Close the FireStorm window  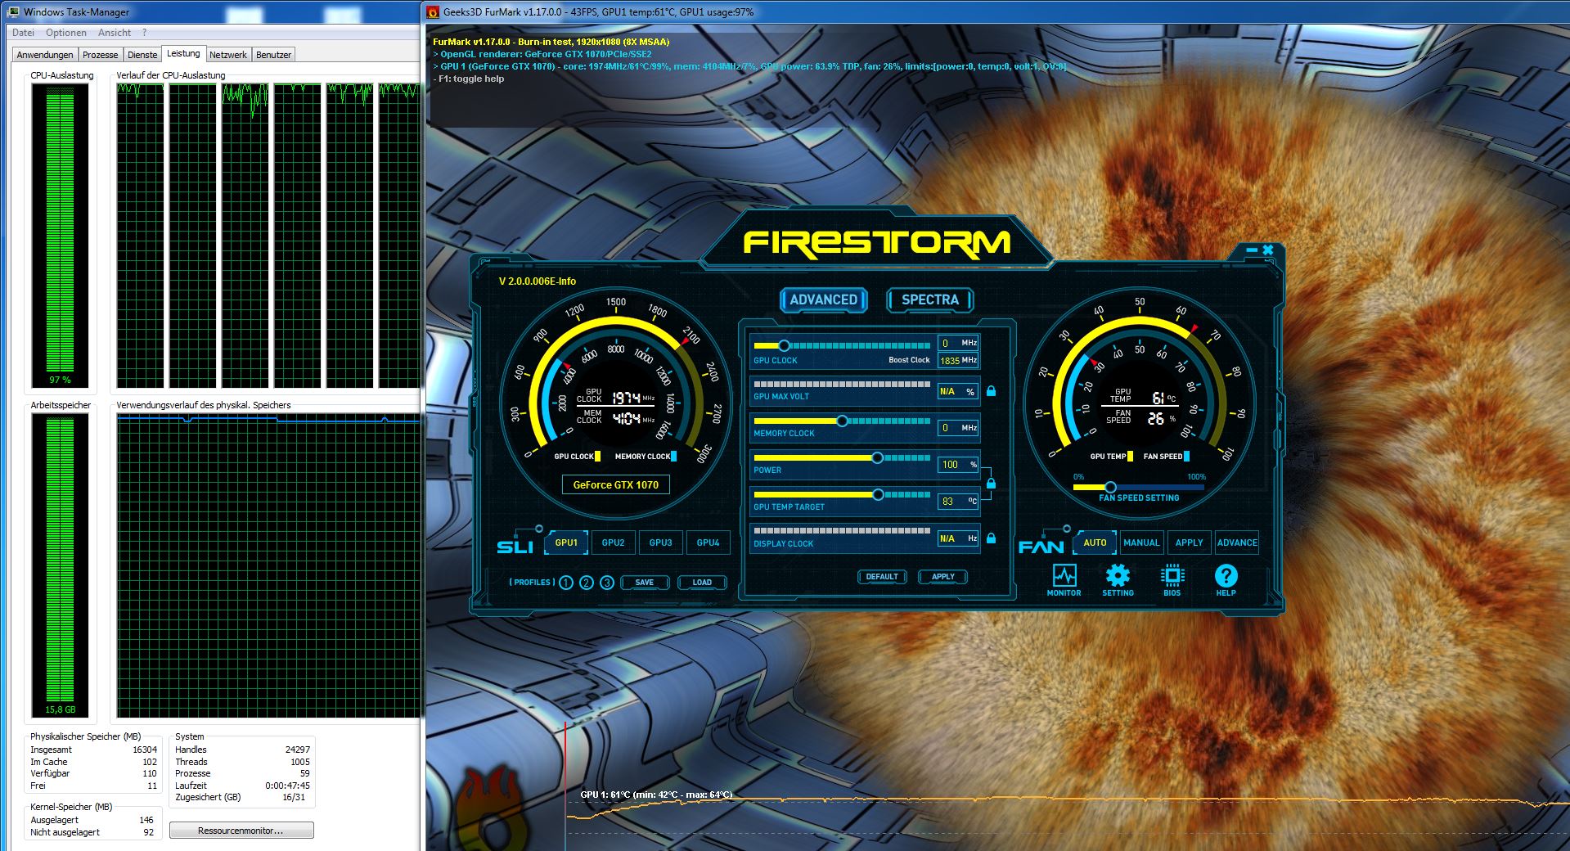coord(1268,250)
